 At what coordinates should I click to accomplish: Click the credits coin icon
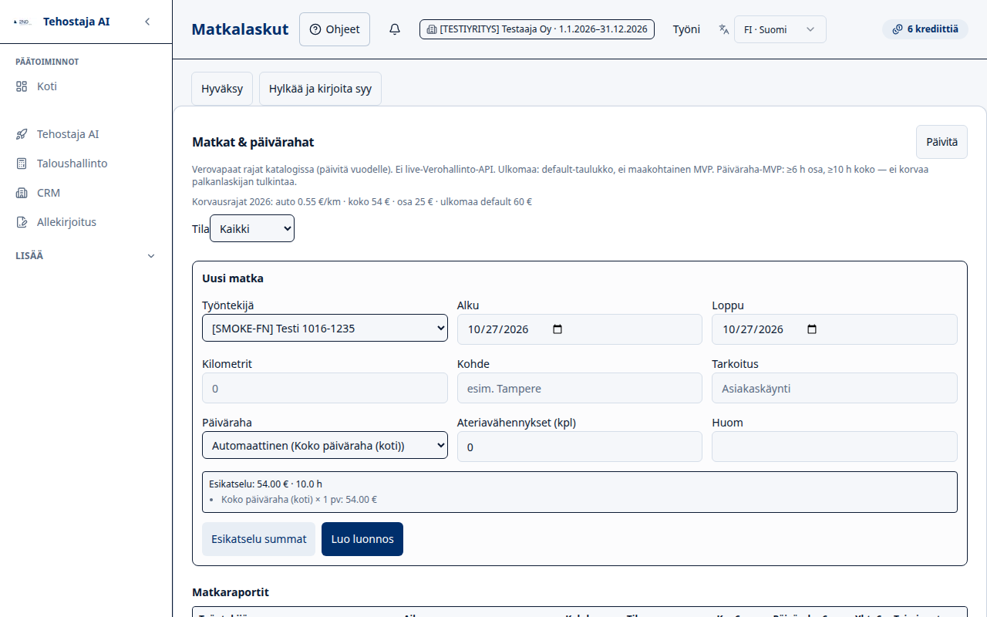[898, 29]
